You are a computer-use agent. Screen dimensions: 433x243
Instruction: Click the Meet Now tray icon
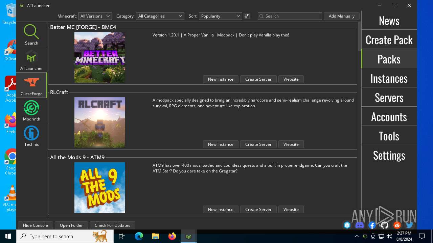tap(373, 236)
